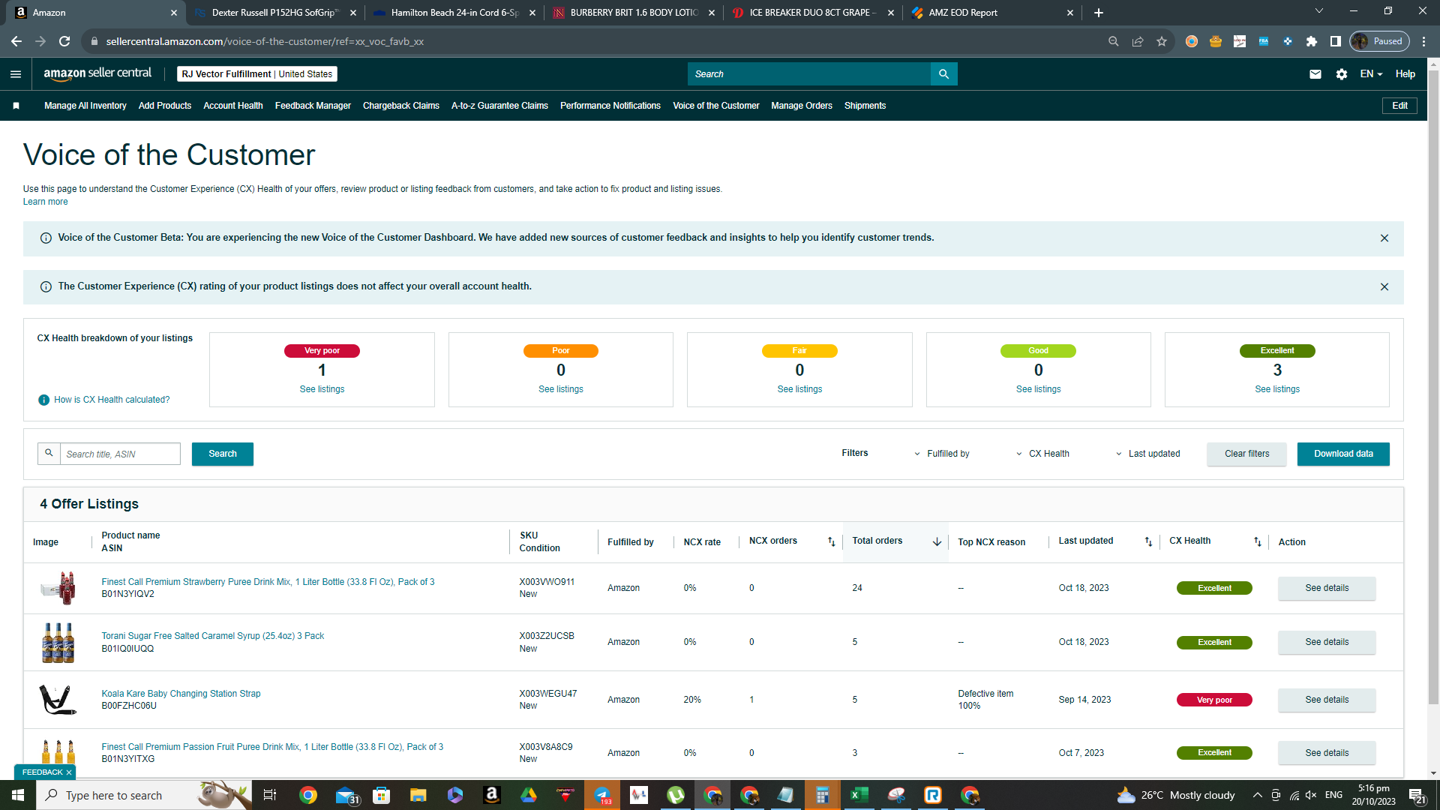Image resolution: width=1440 pixels, height=810 pixels.
Task: Sort by NCX orders column arrows
Action: [x=831, y=541]
